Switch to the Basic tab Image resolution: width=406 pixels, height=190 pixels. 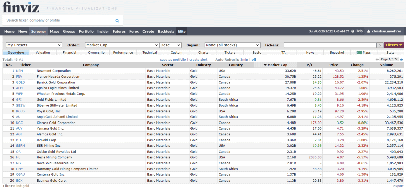[x=257, y=52]
